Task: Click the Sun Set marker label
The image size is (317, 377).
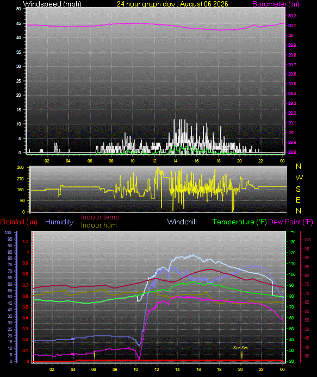Action: (x=240, y=348)
